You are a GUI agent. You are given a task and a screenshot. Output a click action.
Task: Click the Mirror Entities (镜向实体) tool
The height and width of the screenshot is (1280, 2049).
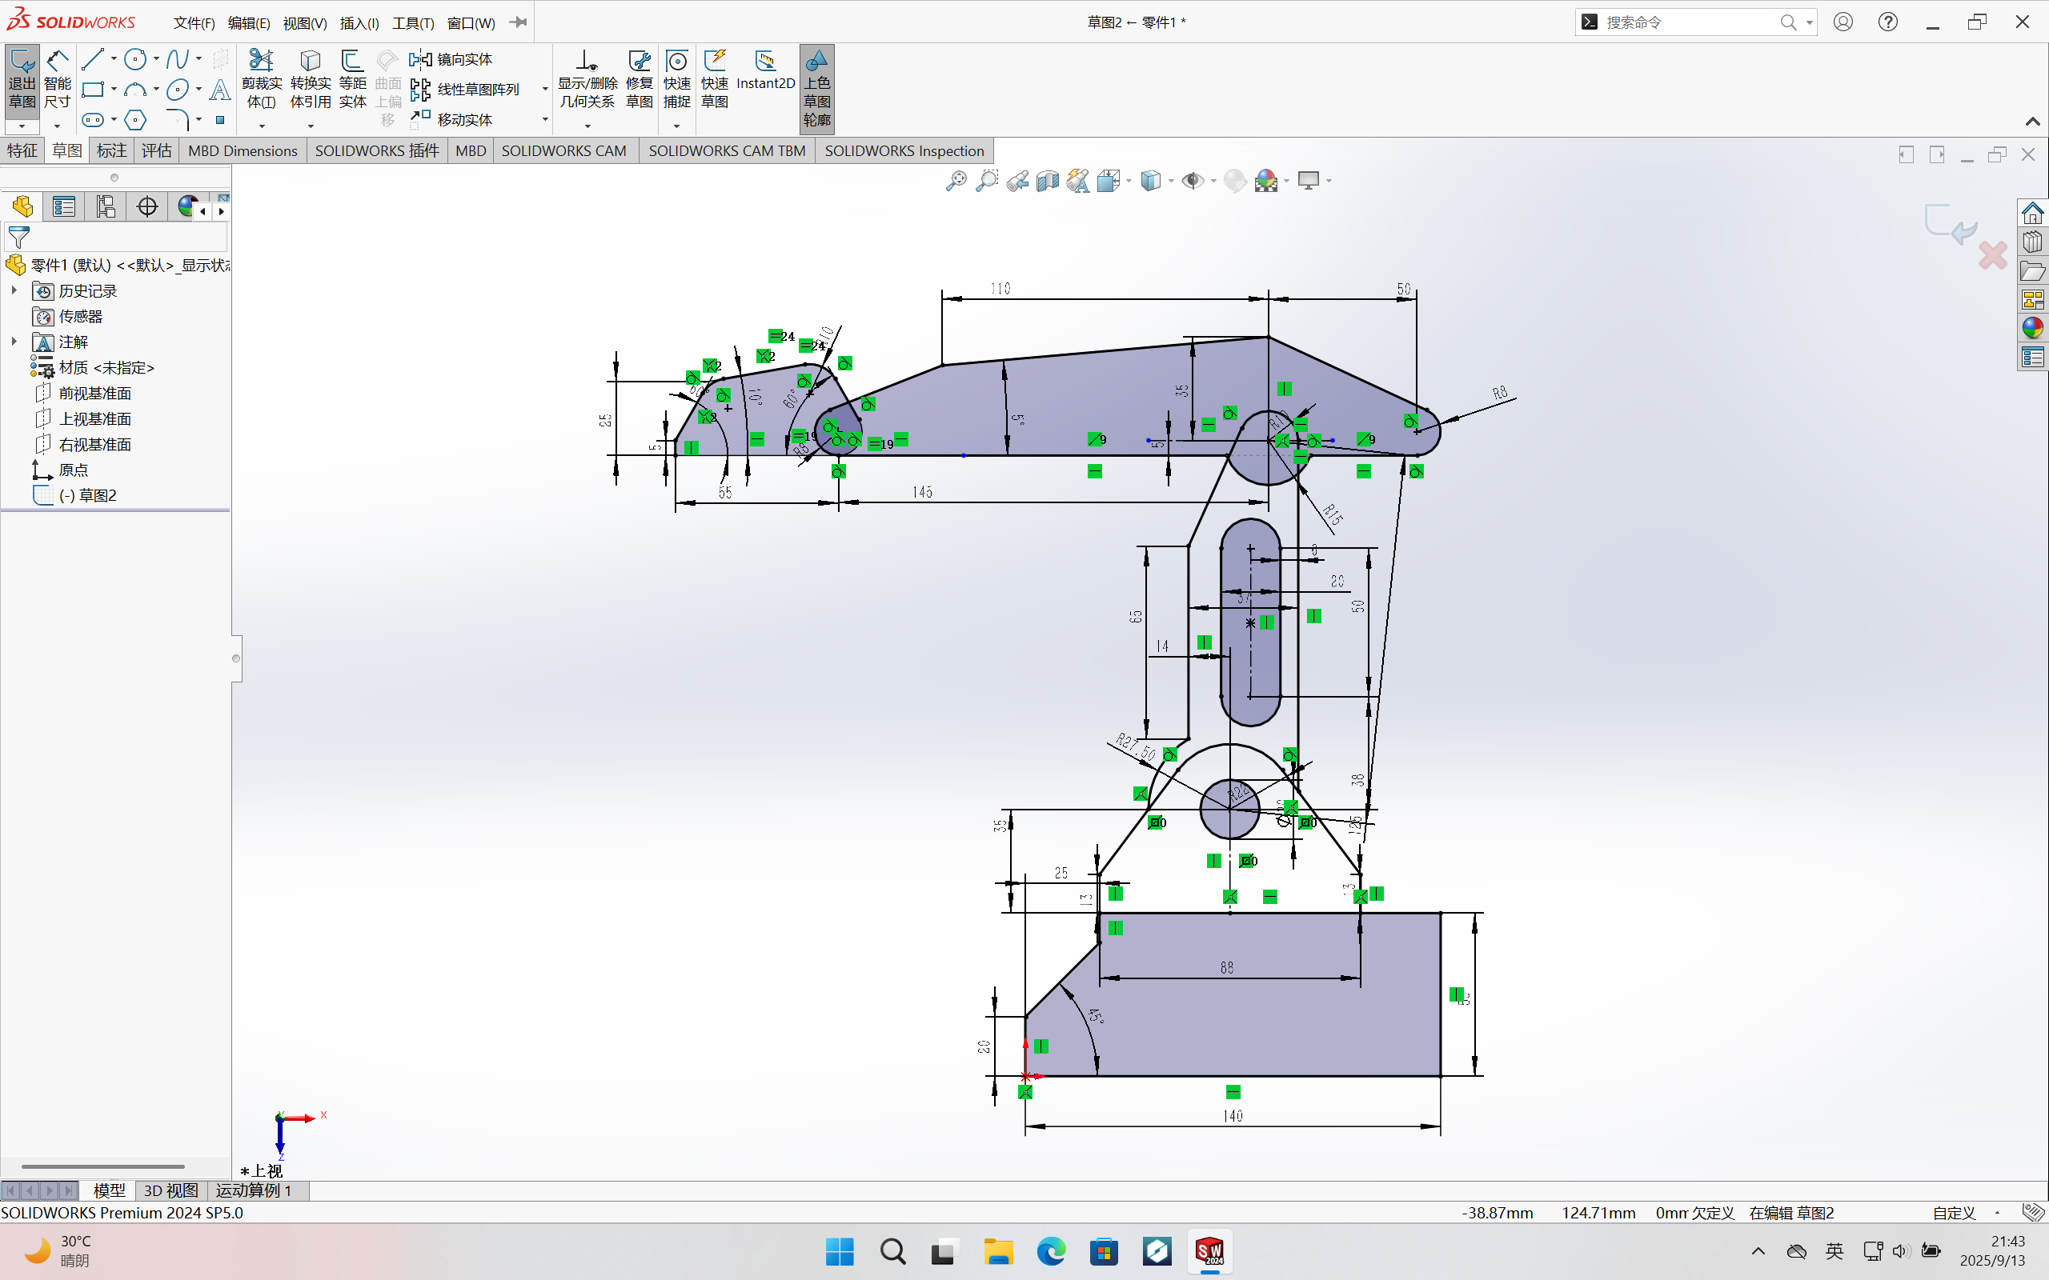[451, 59]
